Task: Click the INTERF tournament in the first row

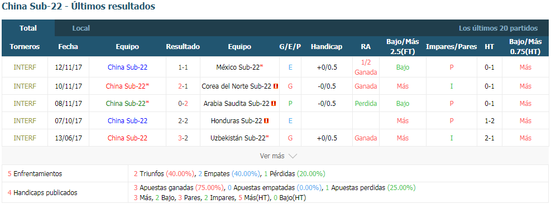Action: tap(25, 67)
